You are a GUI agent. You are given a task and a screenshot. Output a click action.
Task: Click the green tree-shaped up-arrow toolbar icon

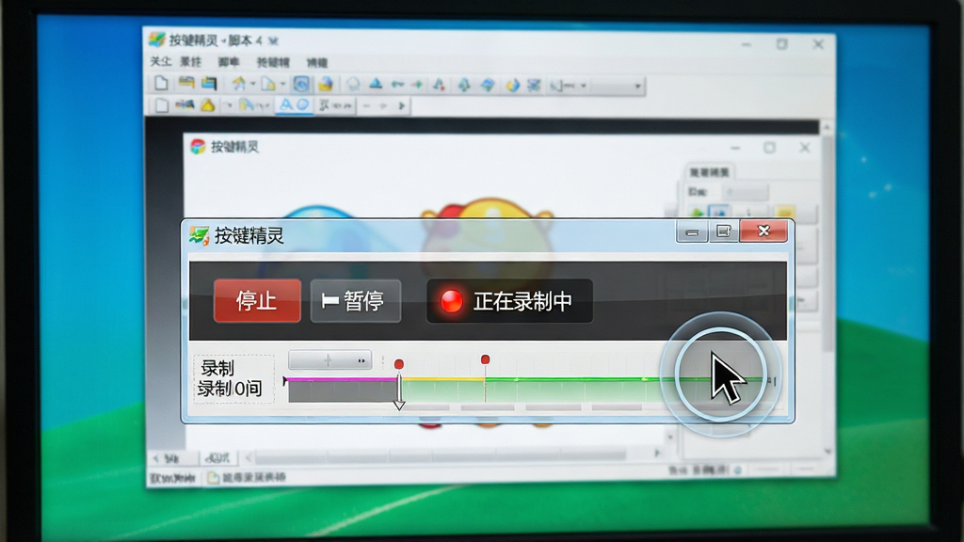pyautogui.click(x=464, y=85)
